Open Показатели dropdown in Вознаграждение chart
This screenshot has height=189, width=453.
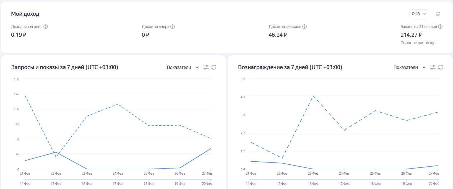pyautogui.click(x=410, y=67)
